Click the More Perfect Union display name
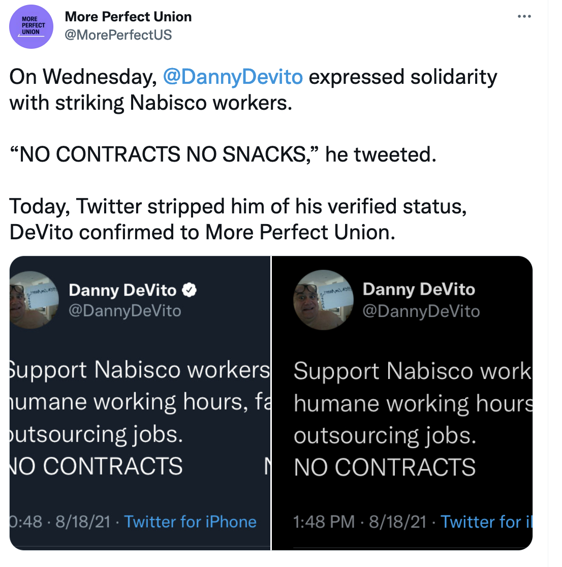This screenshot has width=562, height=567. click(x=128, y=16)
